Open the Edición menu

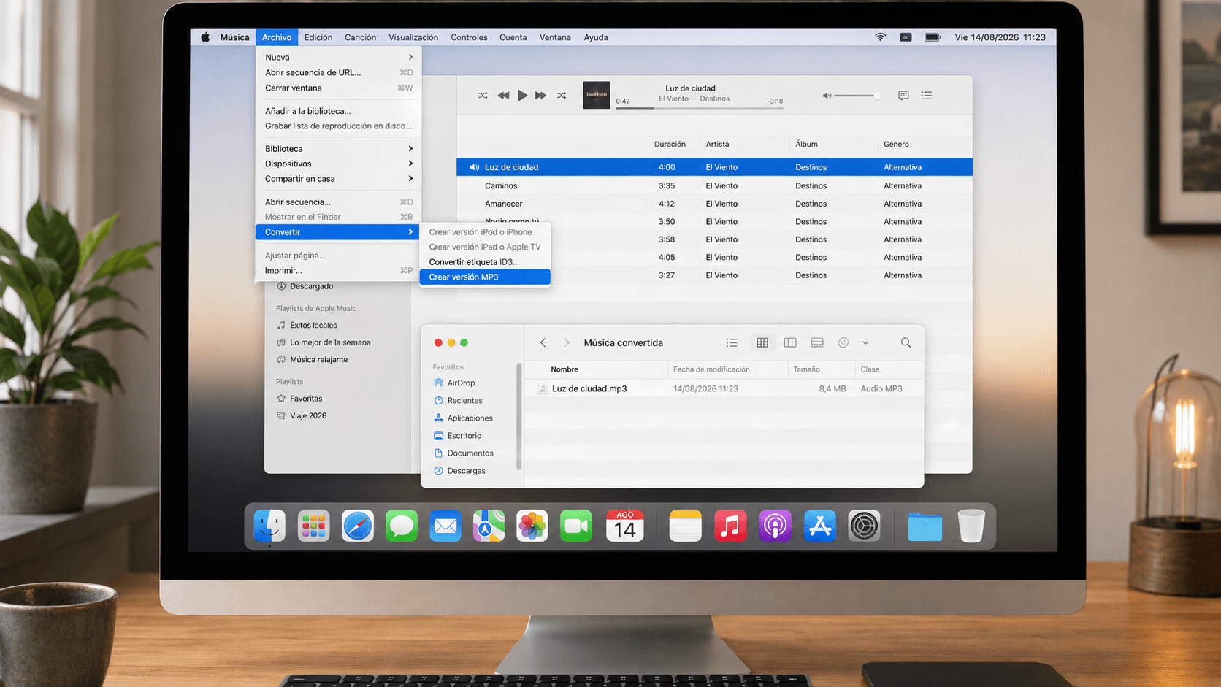point(318,37)
